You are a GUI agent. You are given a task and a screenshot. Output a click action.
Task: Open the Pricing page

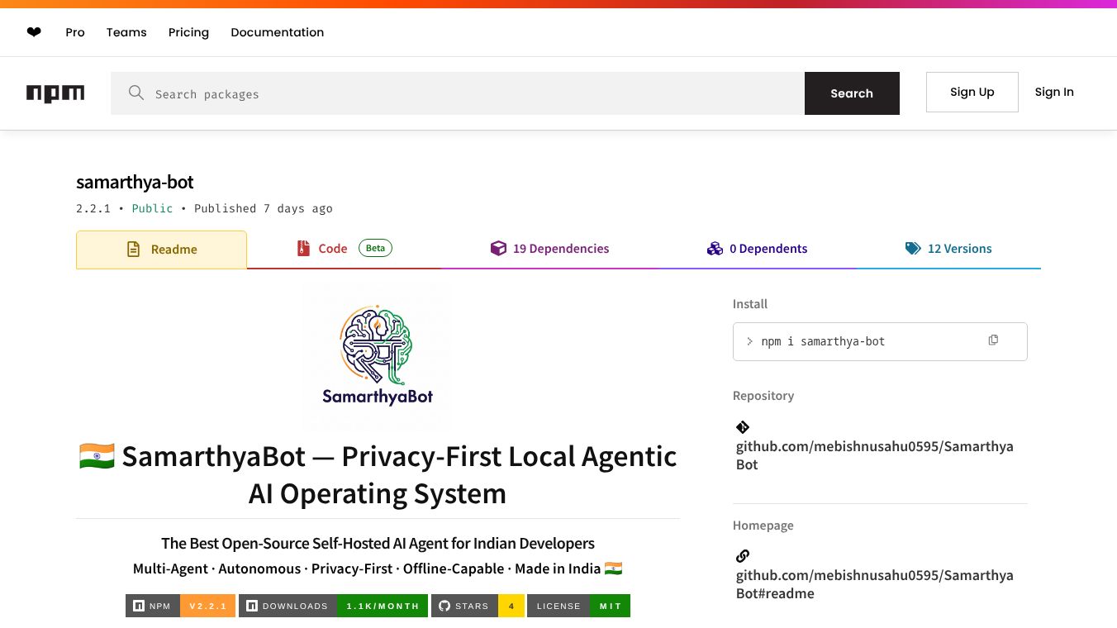188,32
